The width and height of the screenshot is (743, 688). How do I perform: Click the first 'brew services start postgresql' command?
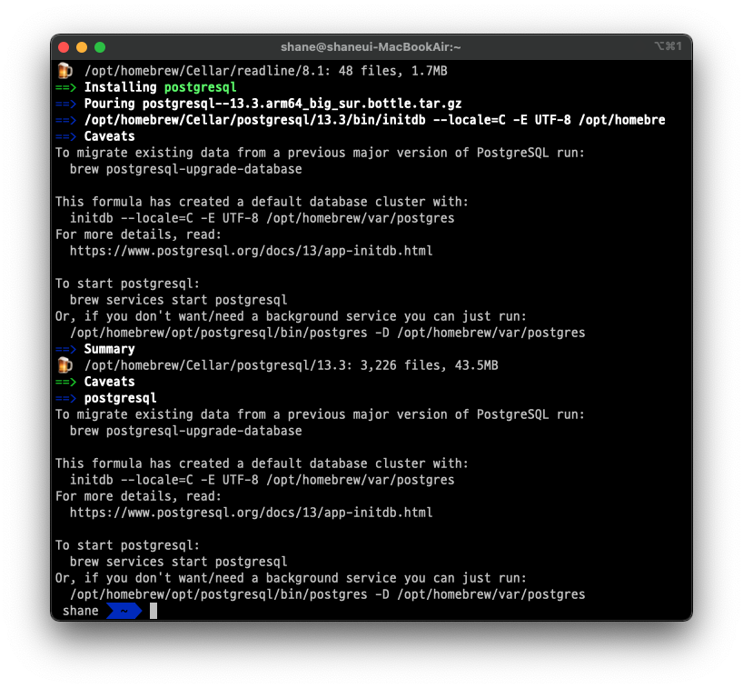click(x=178, y=300)
